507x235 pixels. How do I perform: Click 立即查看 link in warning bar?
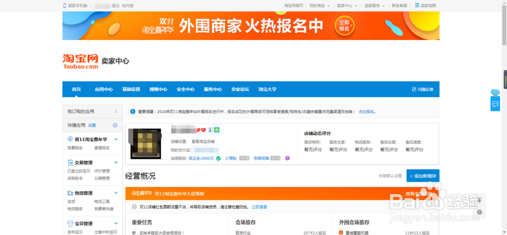pos(260,207)
